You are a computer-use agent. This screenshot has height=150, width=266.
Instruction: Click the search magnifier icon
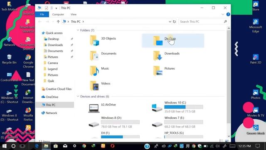coord(225,22)
